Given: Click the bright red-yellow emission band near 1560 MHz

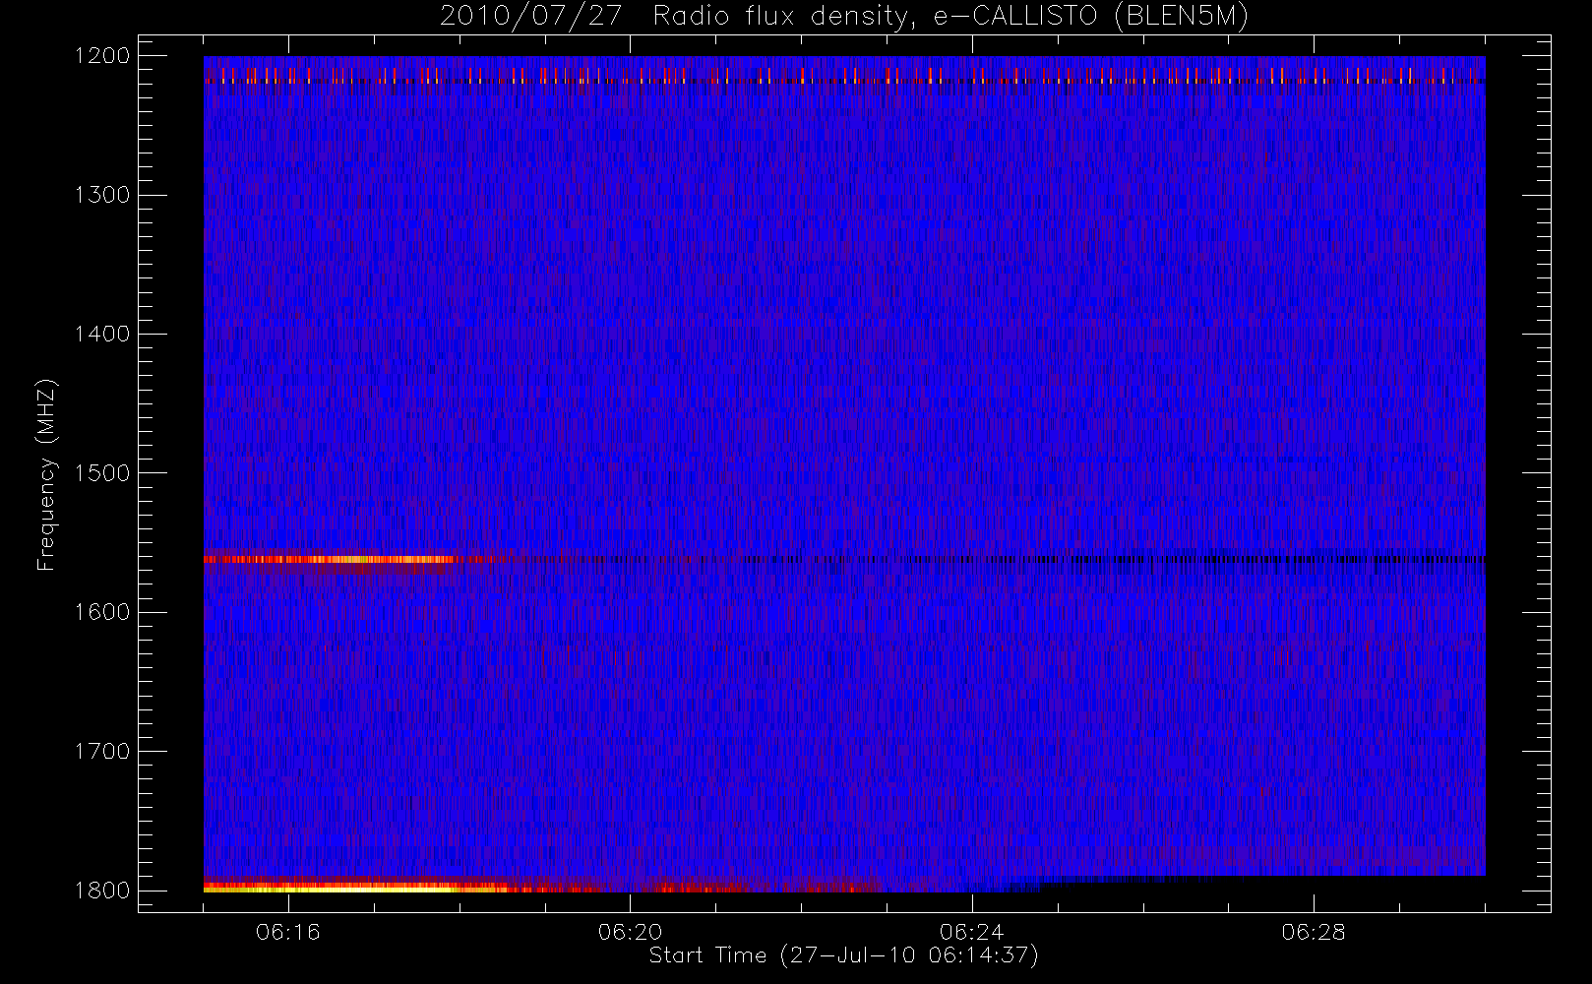Looking at the screenshot, I should click(330, 559).
